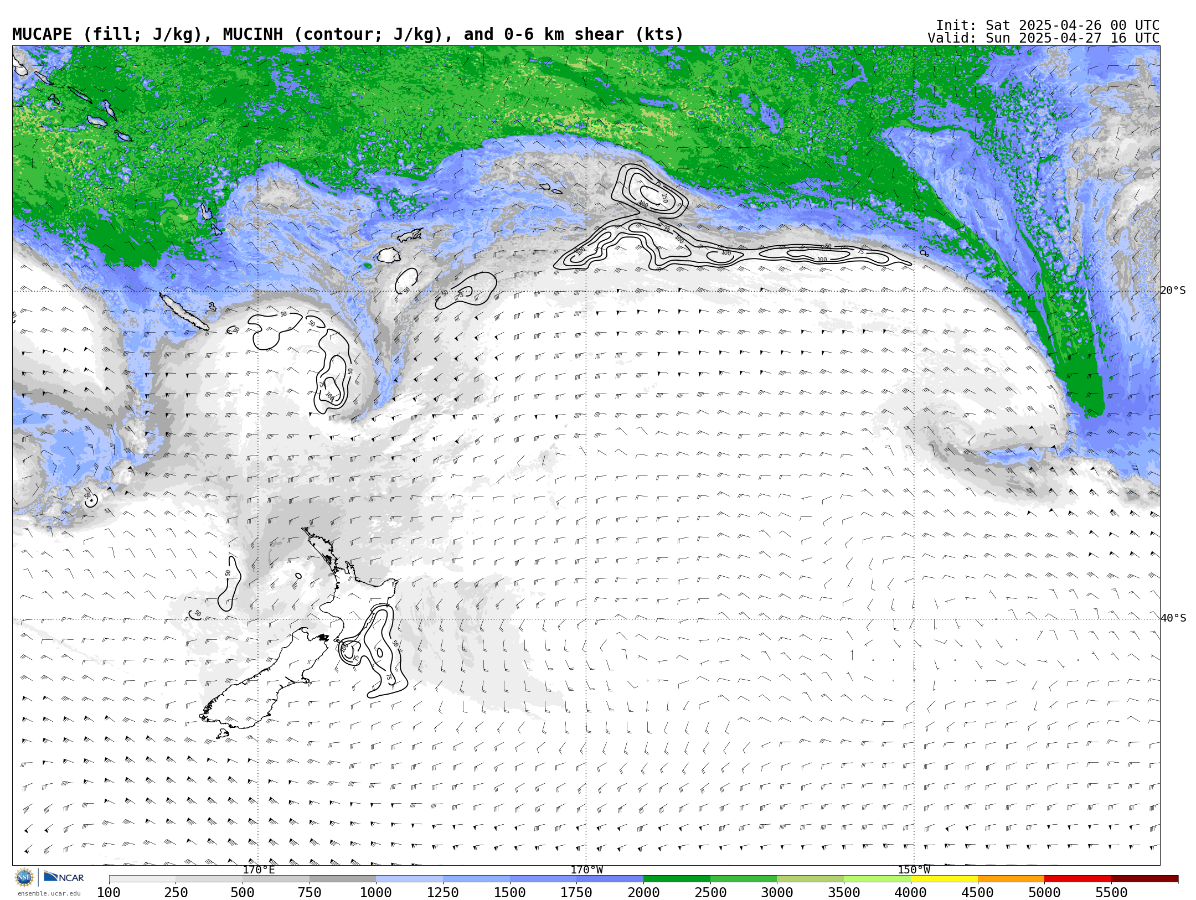Click the 40°S latitude label

click(1173, 618)
